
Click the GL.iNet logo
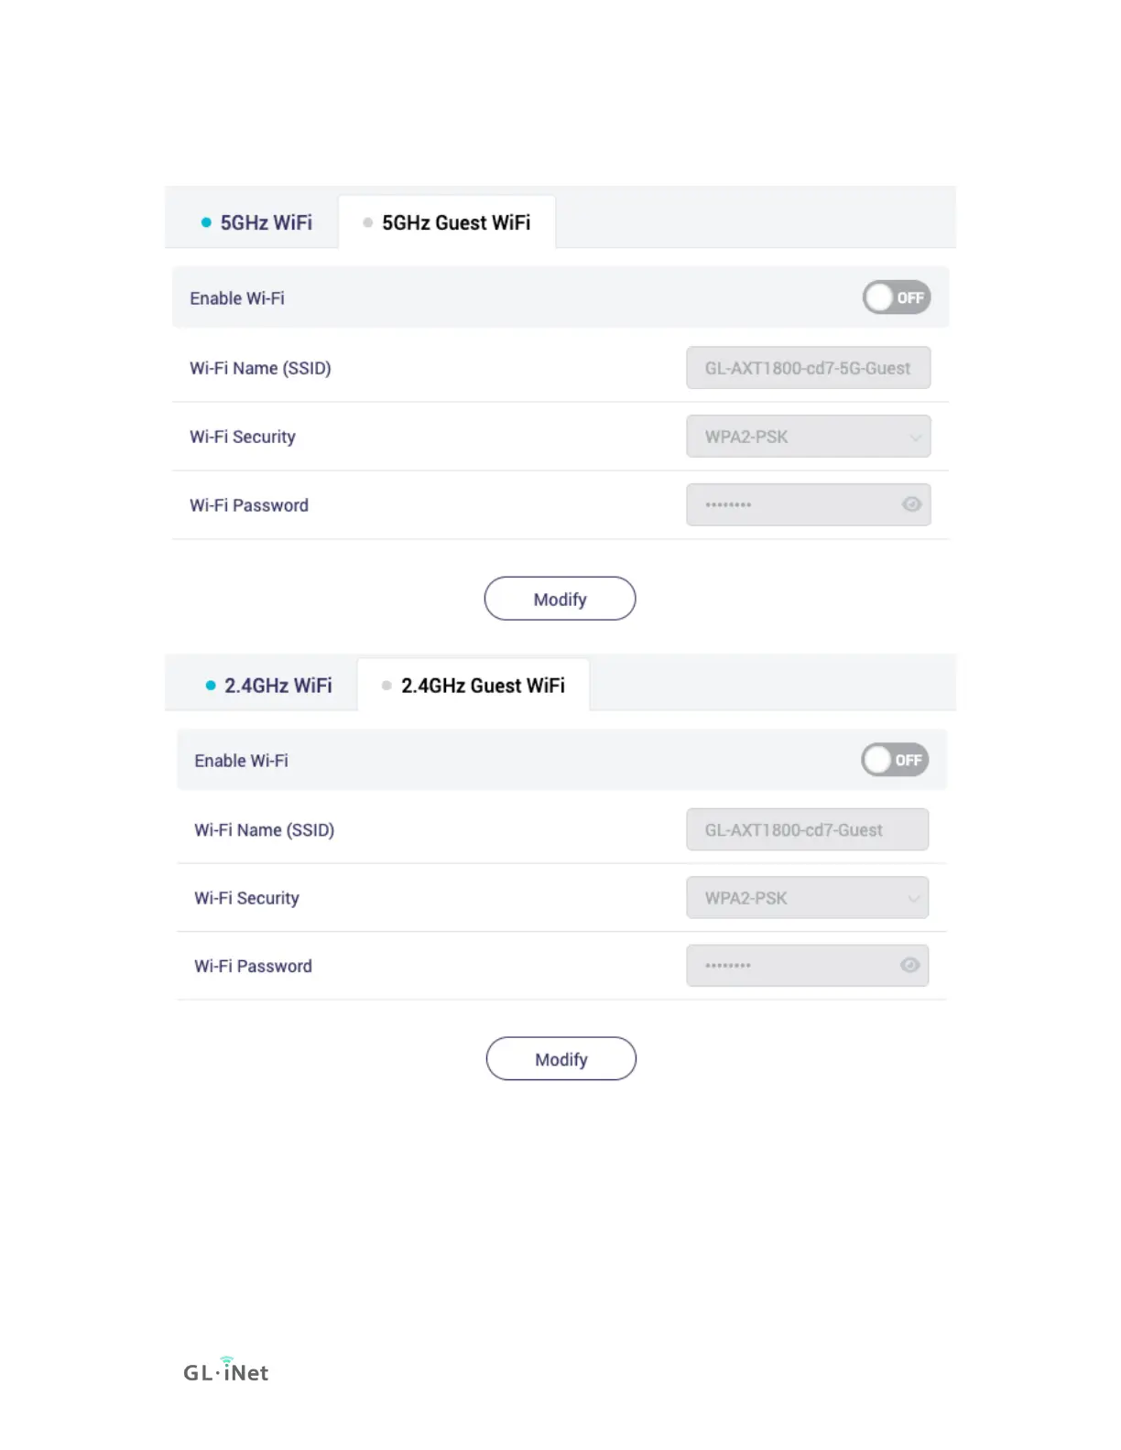[x=226, y=1369]
